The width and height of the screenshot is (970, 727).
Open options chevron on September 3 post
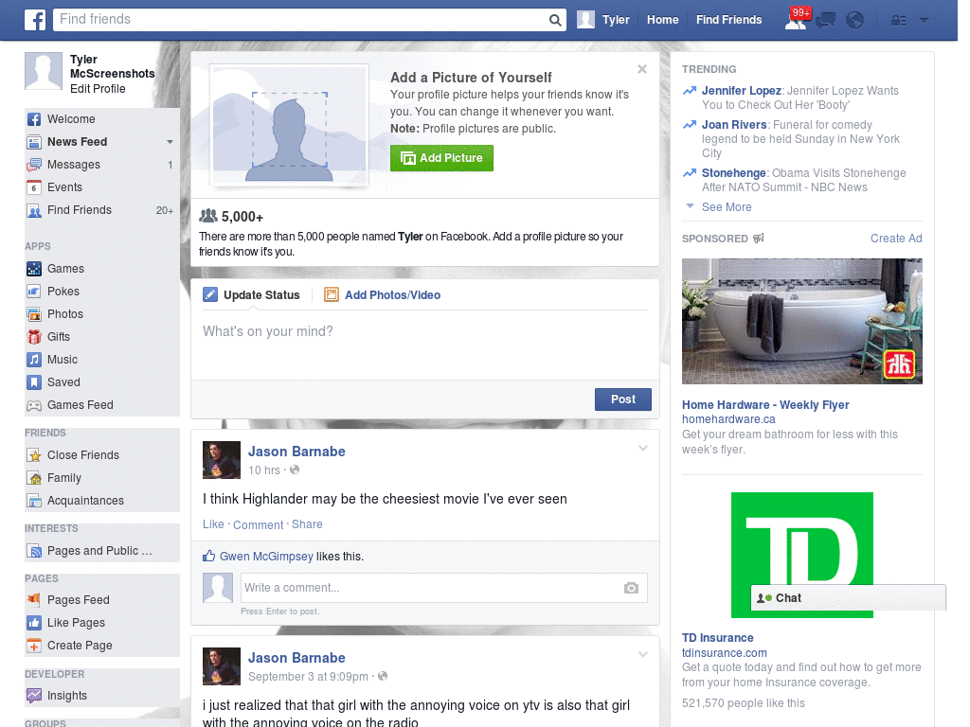pyautogui.click(x=643, y=654)
